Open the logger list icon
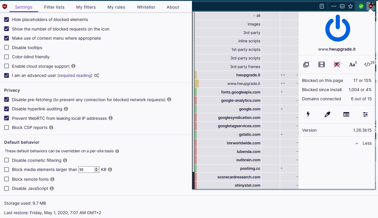This screenshot has width=378, height=218. tap(346, 114)
